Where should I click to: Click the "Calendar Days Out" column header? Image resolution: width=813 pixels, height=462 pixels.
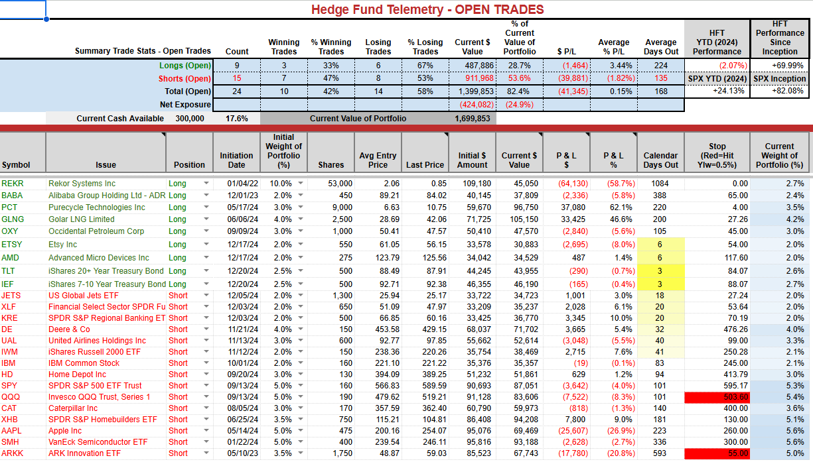pos(660,152)
